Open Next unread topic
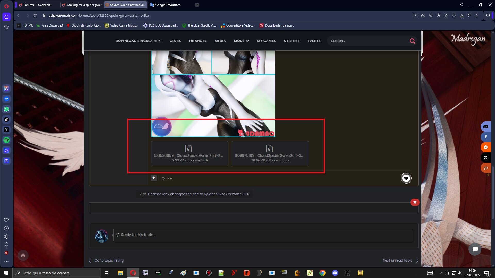This screenshot has height=278, width=495. click(x=401, y=260)
